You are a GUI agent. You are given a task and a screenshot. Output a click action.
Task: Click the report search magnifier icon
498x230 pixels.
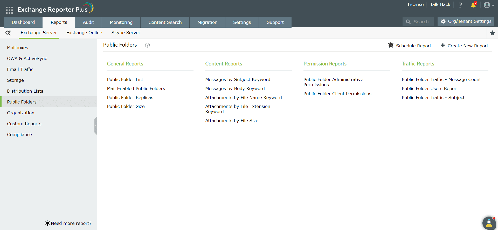(x=8, y=33)
